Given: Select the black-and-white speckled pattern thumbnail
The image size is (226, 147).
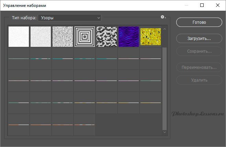Looking at the screenshot, I should click(63, 37).
